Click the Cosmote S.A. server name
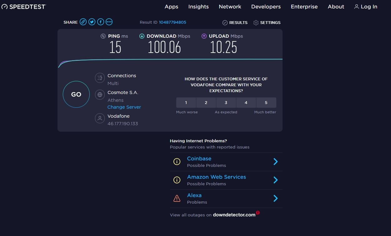 [123, 92]
